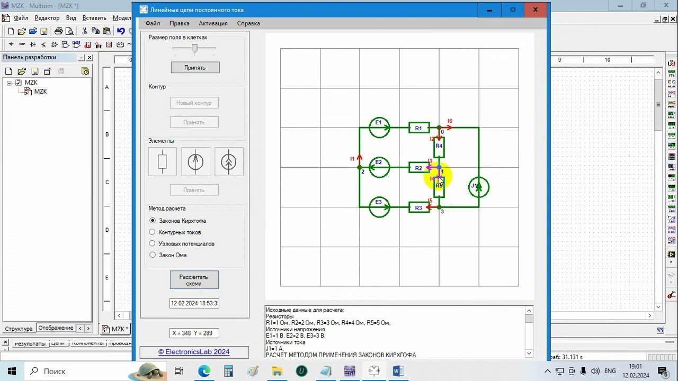Click the Принять button under element icons
Viewport: 678px width, 381px height.
click(194, 190)
